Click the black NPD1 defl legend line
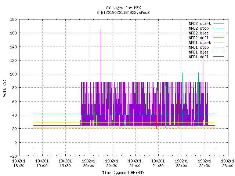Viewport: 235px width, 176px height. (218, 57)
